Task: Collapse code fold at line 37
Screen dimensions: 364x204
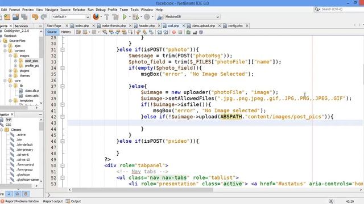Action: tap(63, 86)
